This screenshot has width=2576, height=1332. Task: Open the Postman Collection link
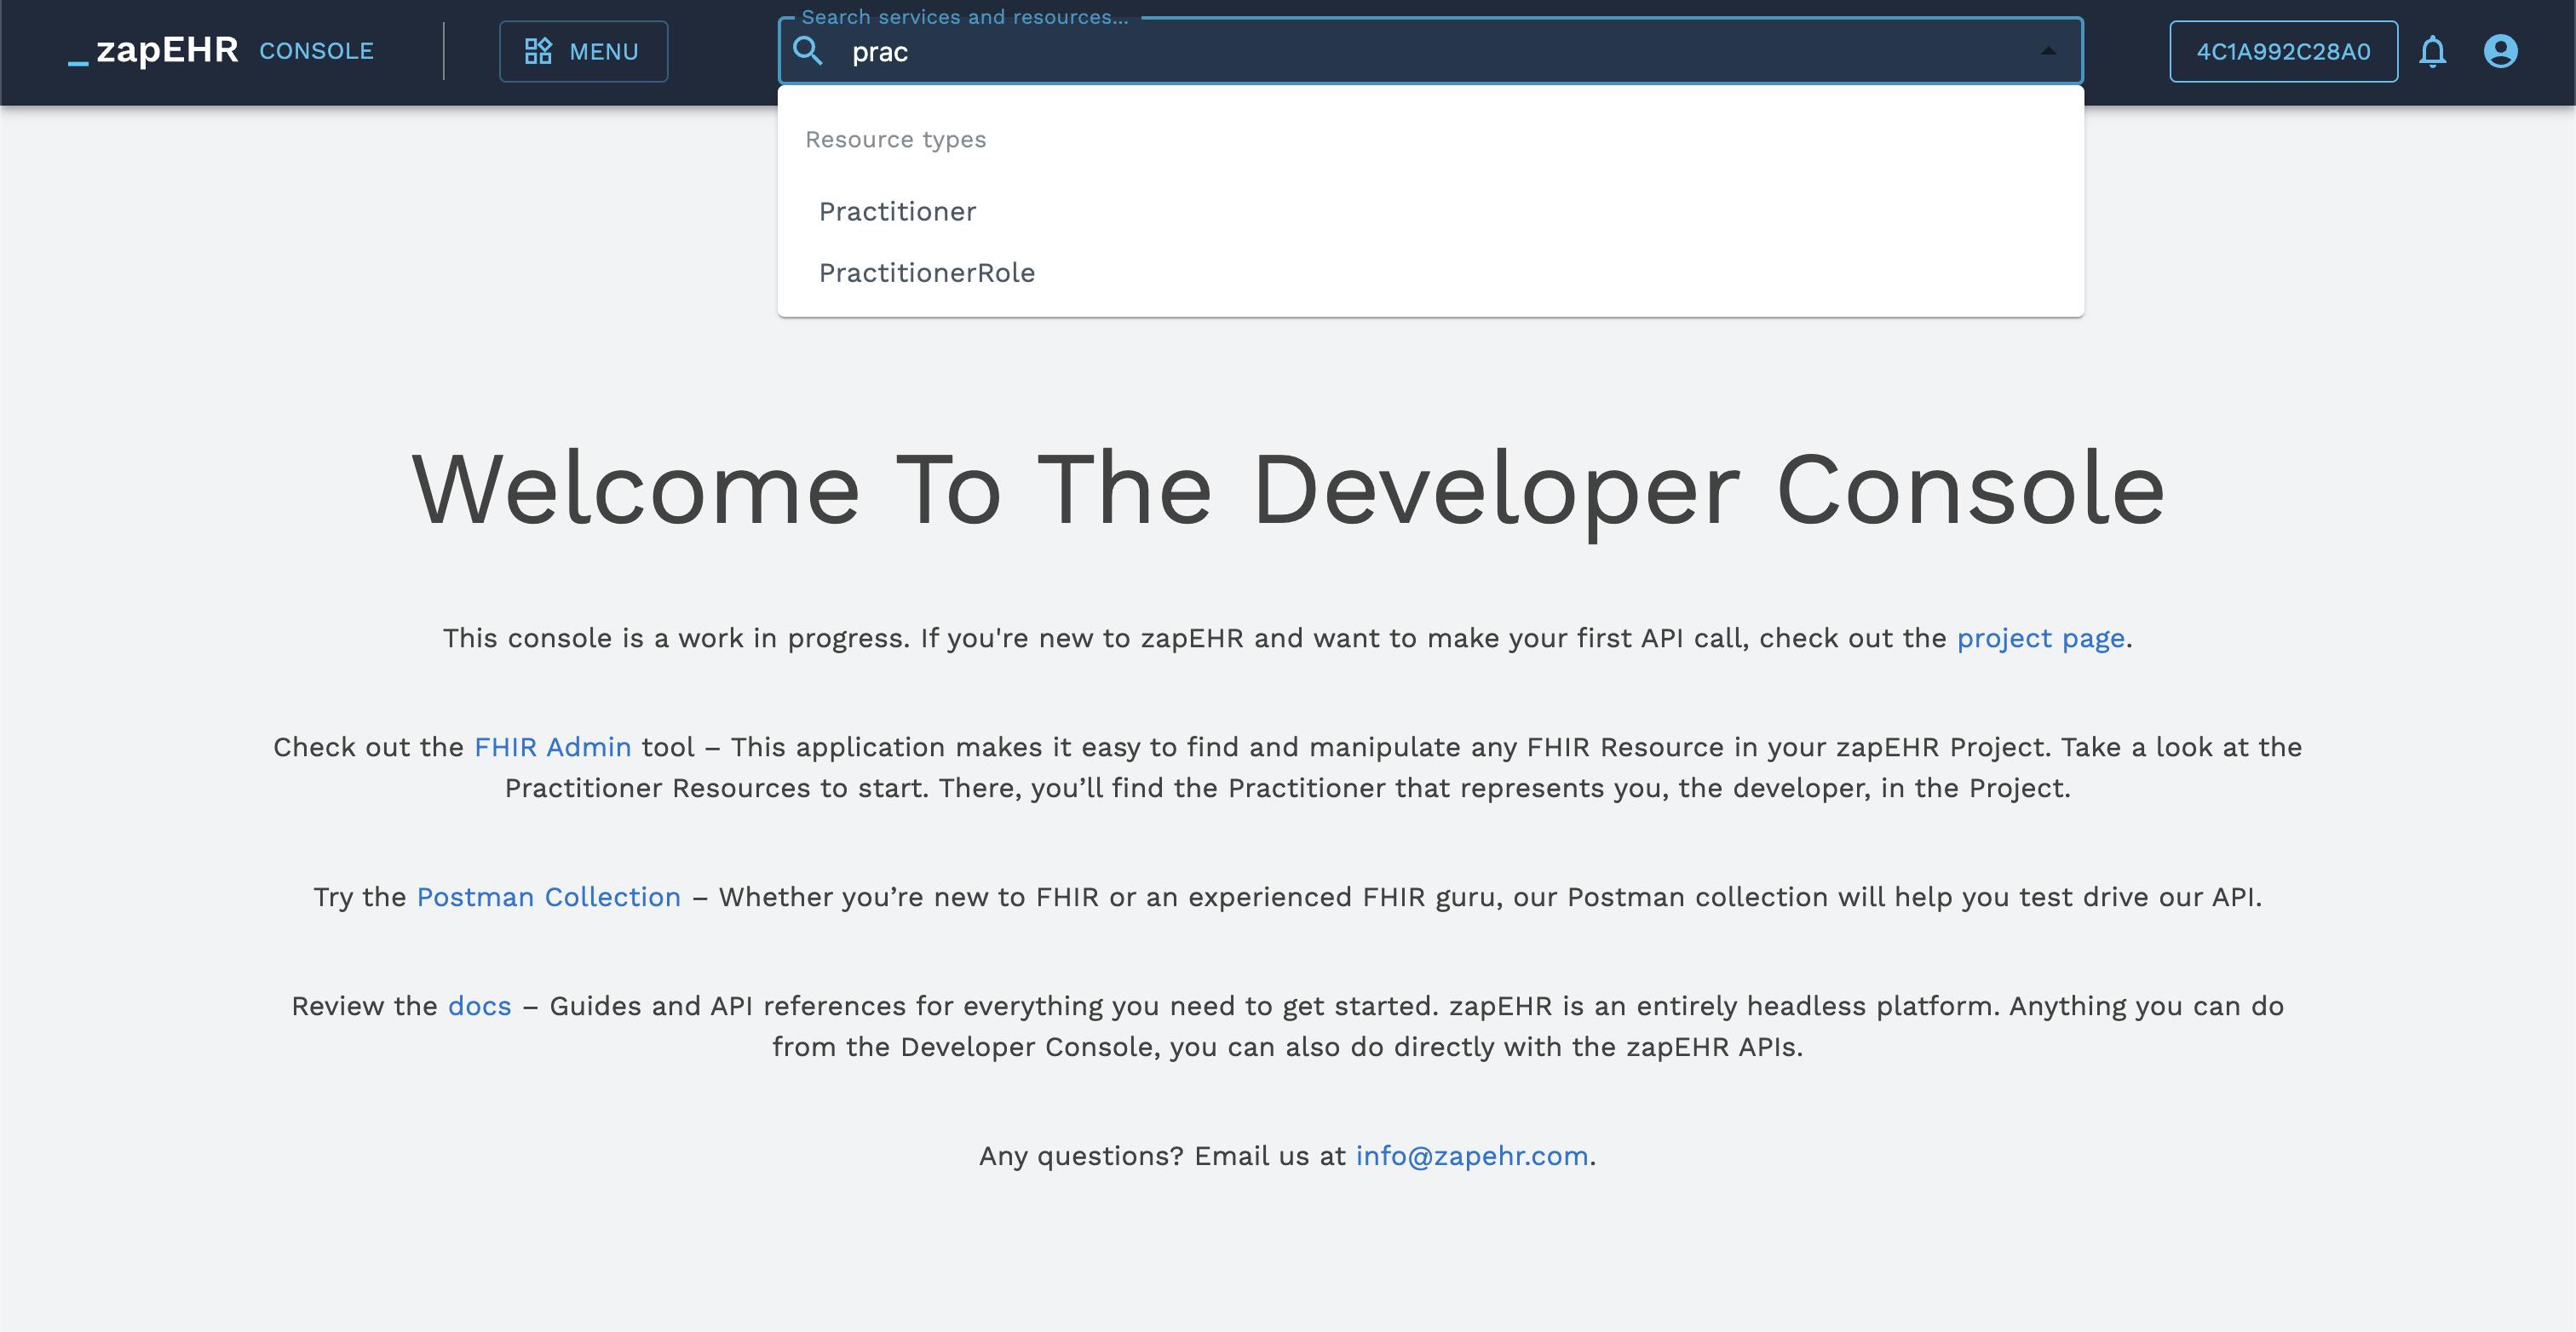click(x=548, y=897)
